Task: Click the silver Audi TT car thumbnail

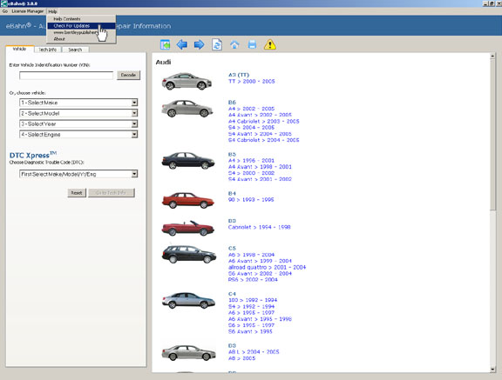Action: (187, 81)
